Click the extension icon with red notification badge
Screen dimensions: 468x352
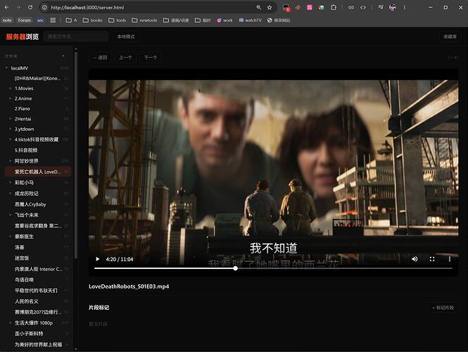(286, 8)
